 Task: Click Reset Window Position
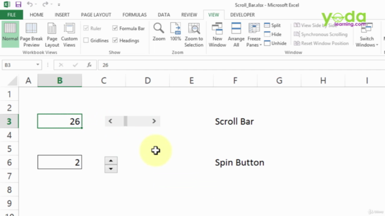321,43
